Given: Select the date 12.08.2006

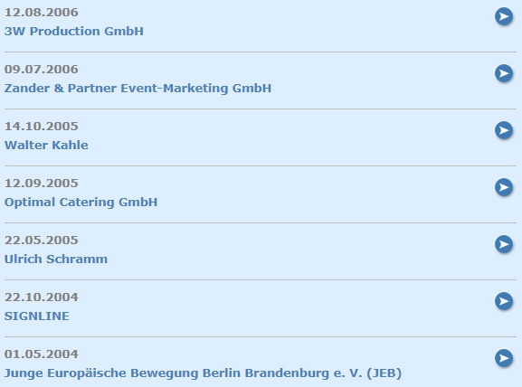Looking at the screenshot, I should tap(42, 13).
